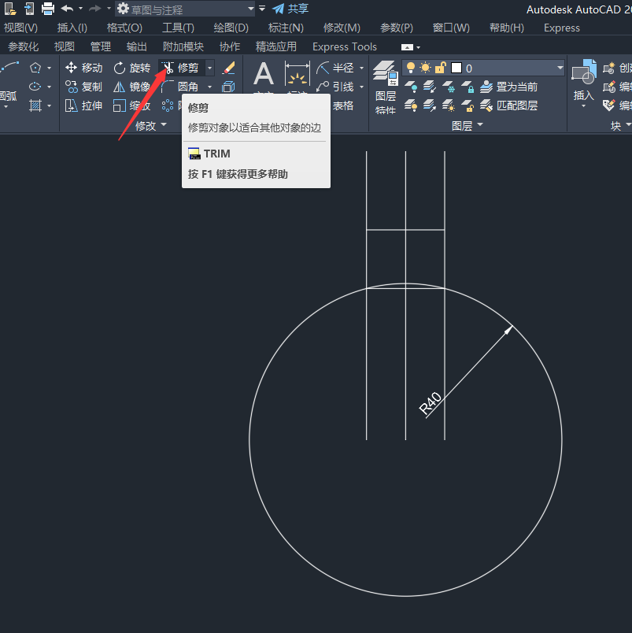Screen dimensions: 632x633
Task: Open the quick access toolbar customize arrow
Action: coord(262,9)
